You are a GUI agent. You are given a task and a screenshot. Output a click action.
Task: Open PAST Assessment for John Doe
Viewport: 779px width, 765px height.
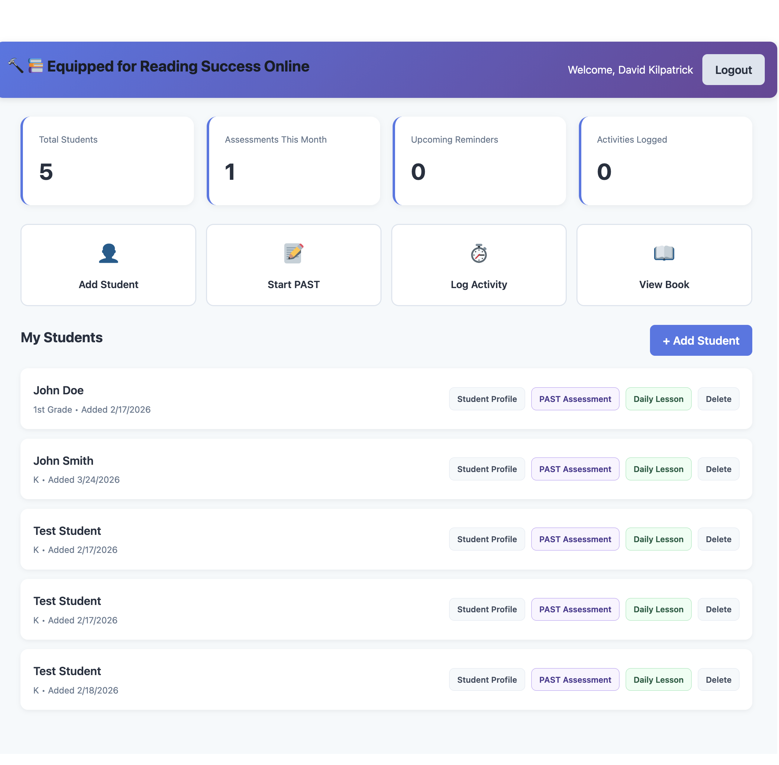pyautogui.click(x=575, y=399)
